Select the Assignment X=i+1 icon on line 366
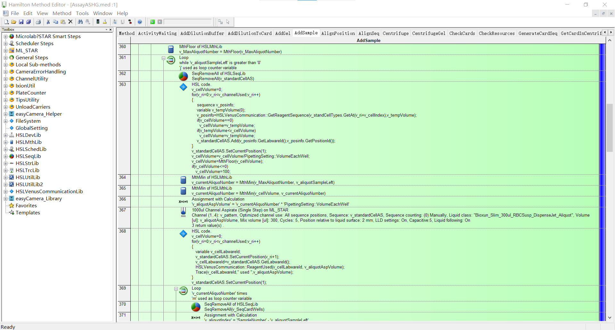 tap(183, 202)
